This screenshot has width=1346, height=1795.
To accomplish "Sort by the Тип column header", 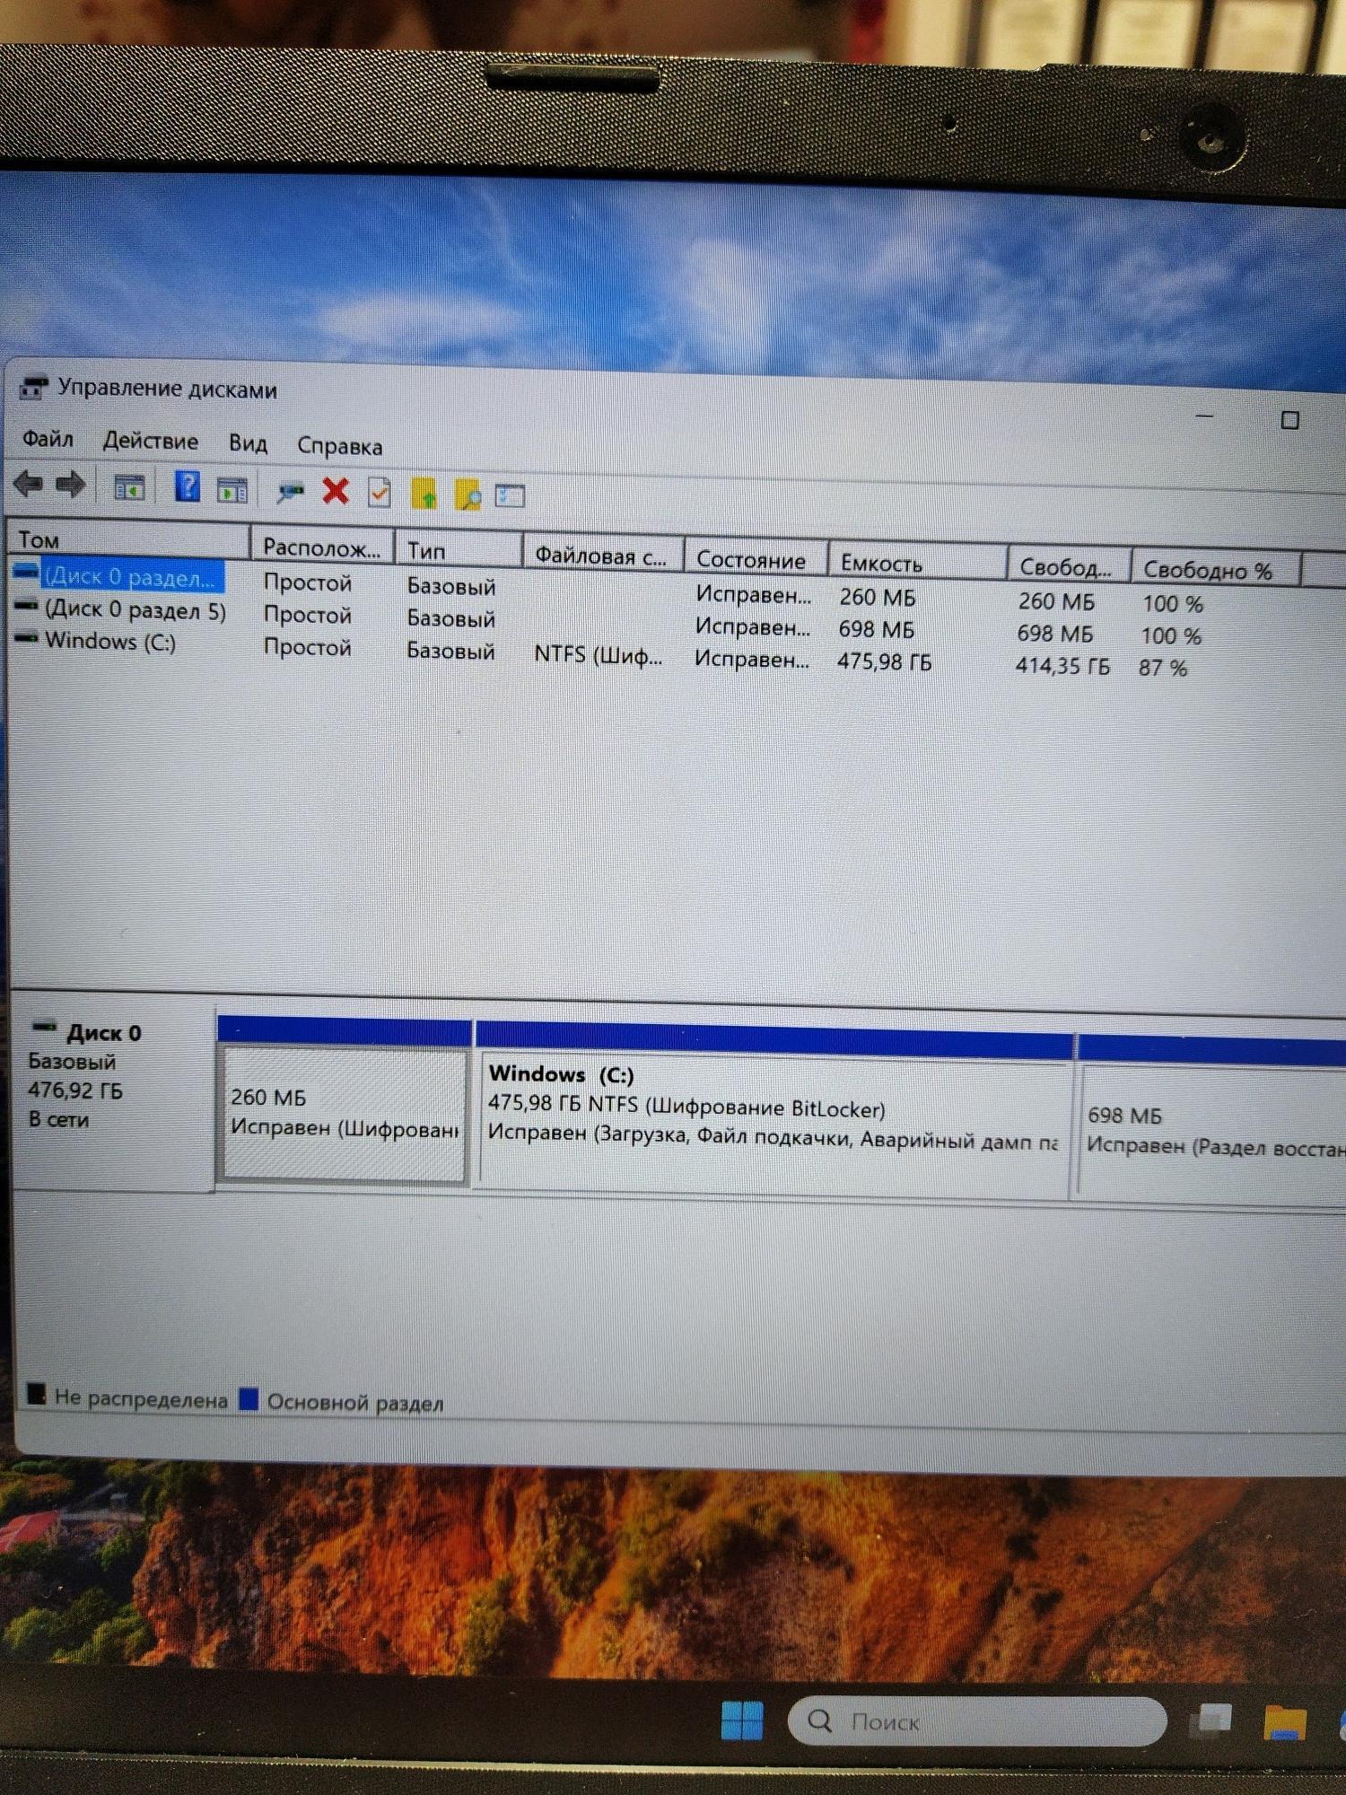I will click(x=459, y=551).
